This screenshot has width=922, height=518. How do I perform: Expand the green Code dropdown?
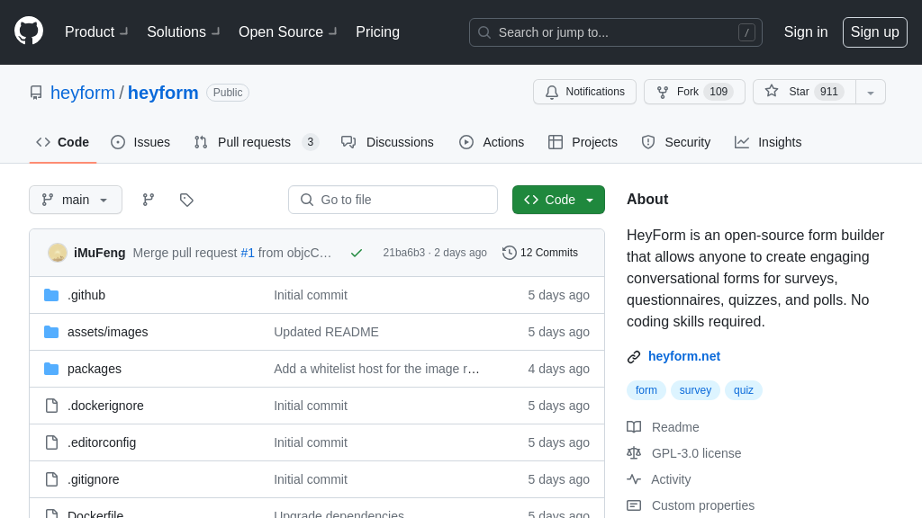pos(558,200)
